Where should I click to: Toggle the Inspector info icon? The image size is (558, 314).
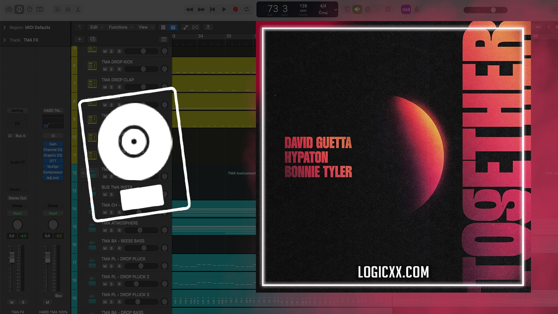tap(19, 9)
